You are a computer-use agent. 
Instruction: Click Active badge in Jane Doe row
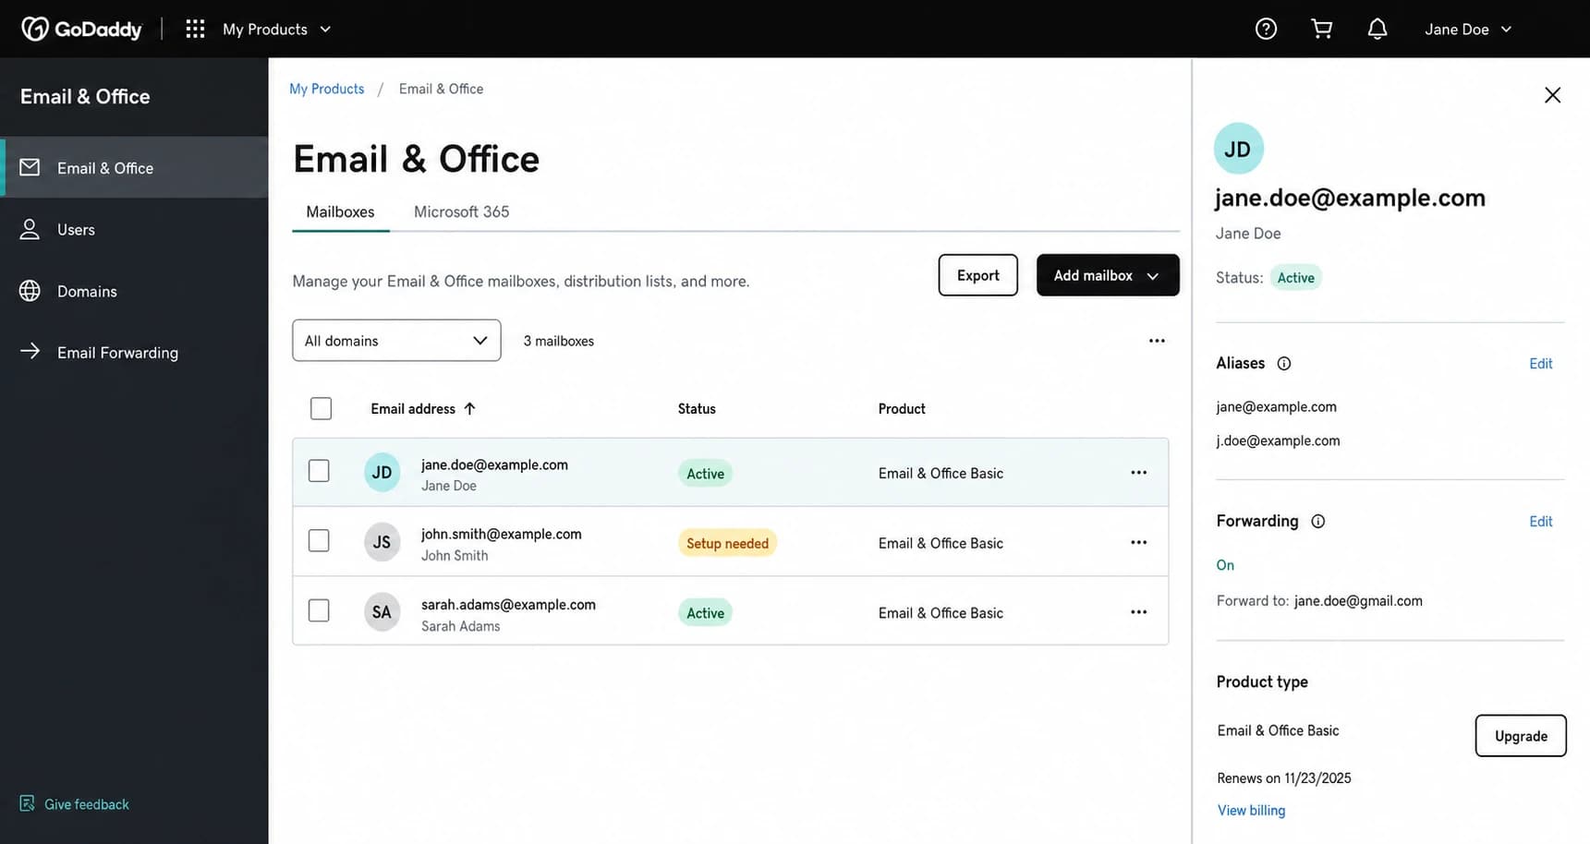tap(705, 473)
